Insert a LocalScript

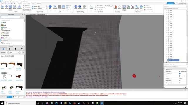(x=147, y=8)
